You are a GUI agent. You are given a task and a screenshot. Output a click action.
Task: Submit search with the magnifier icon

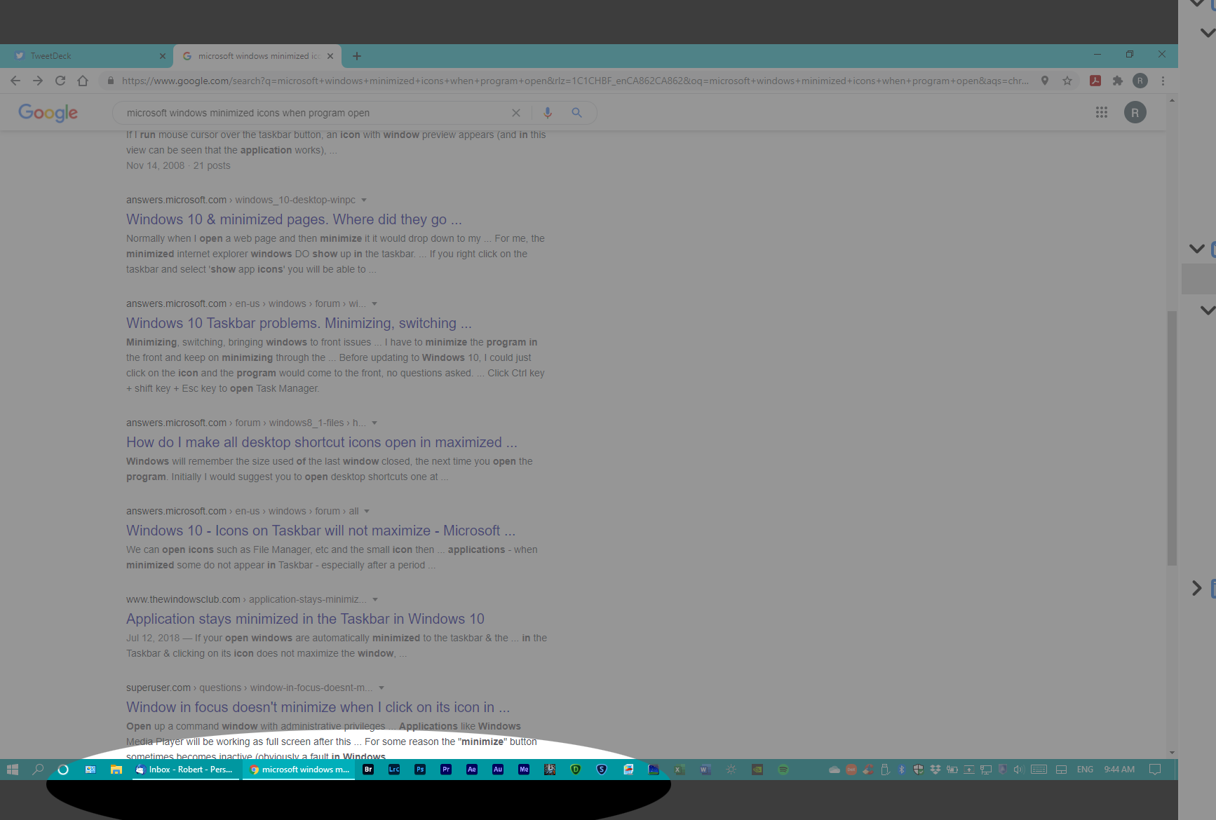(x=576, y=112)
